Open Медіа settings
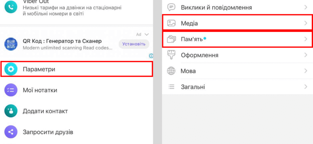 coord(237,23)
